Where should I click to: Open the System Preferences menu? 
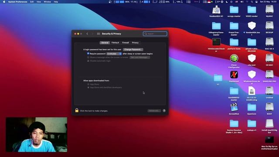coord(17,2)
